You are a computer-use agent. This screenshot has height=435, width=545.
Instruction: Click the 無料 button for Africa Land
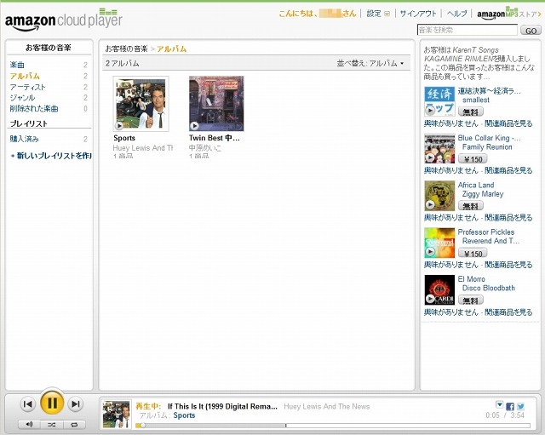point(471,206)
